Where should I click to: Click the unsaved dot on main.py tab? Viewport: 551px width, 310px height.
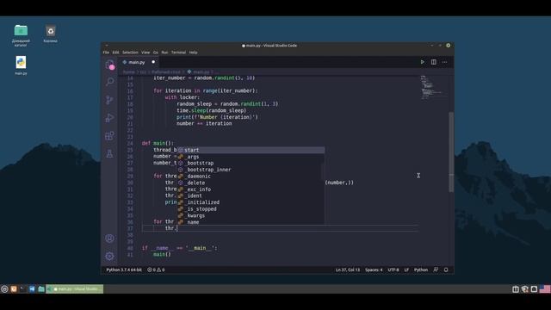click(x=153, y=62)
